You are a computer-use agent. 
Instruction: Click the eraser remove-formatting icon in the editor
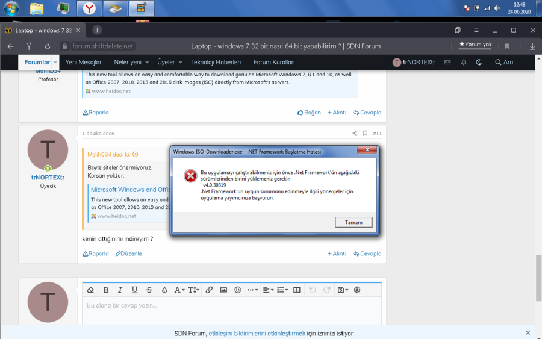pyautogui.click(x=90, y=290)
